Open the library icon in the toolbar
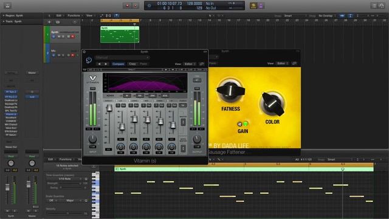 pos(8,5)
